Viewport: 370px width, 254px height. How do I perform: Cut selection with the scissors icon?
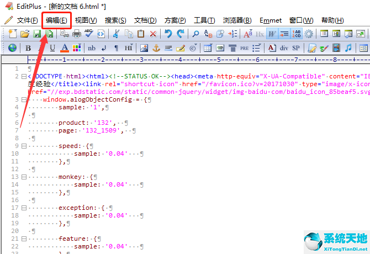click(x=115, y=34)
